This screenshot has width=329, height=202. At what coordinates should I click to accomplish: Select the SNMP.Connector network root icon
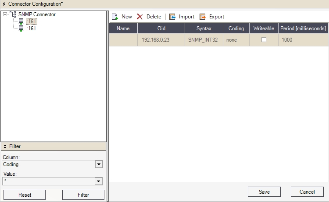[x=13, y=14]
